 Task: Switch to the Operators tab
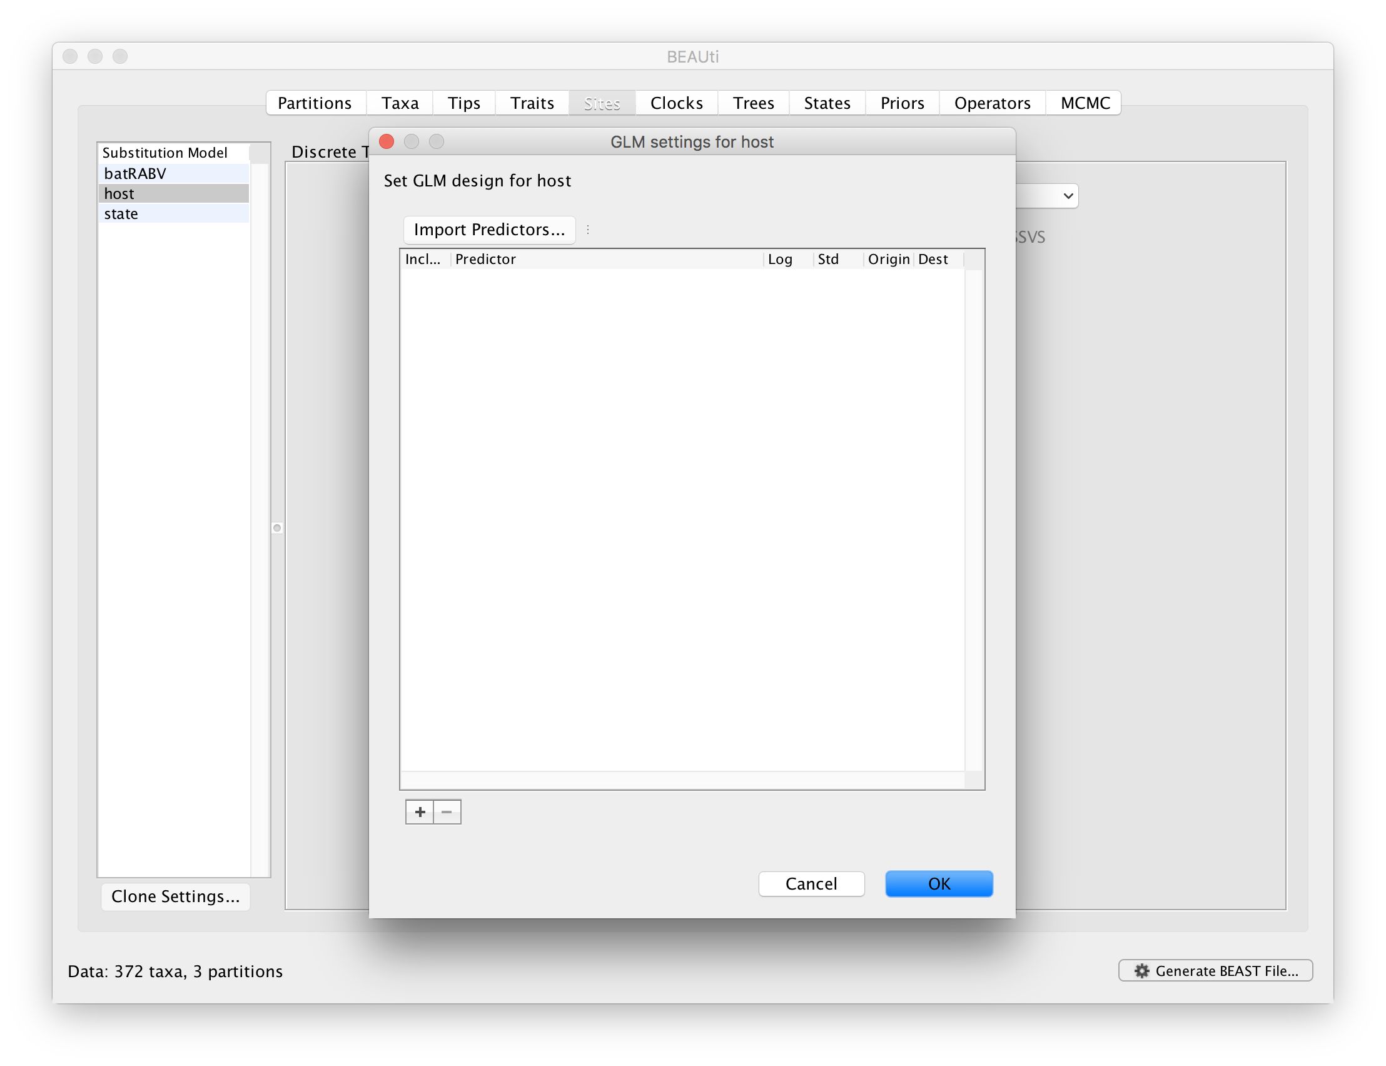click(992, 103)
